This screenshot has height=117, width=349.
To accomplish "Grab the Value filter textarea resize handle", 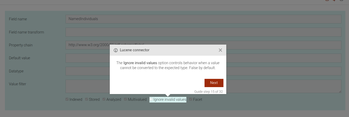I will click(340, 91).
